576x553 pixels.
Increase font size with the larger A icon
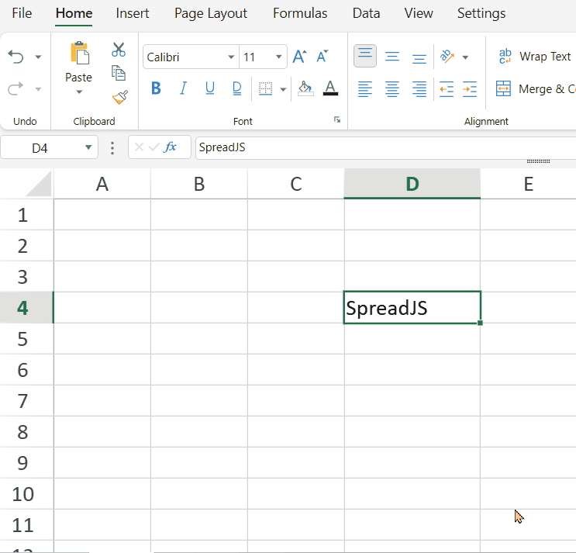coord(299,57)
